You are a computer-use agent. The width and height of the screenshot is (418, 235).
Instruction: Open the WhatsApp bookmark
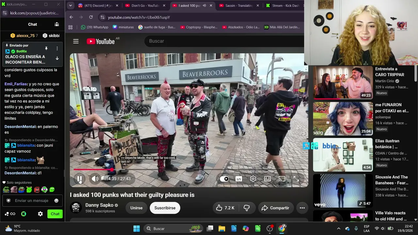click(95, 27)
